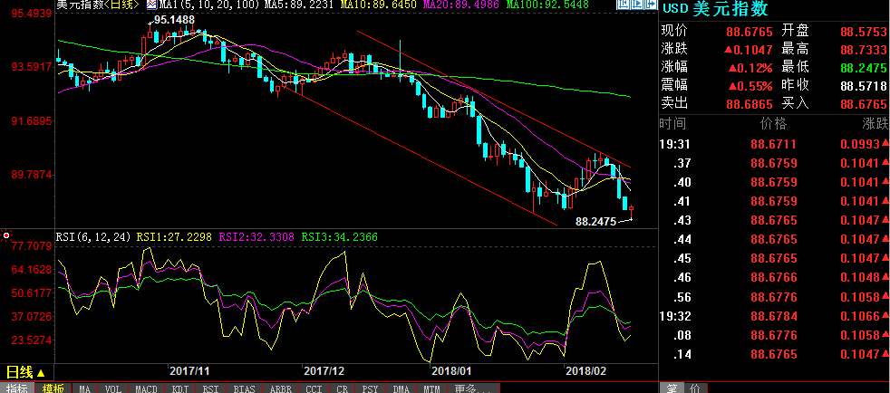Open the 更多 indicators list

click(468, 388)
